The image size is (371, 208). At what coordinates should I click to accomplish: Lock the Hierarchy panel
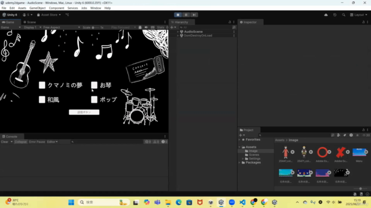230,22
